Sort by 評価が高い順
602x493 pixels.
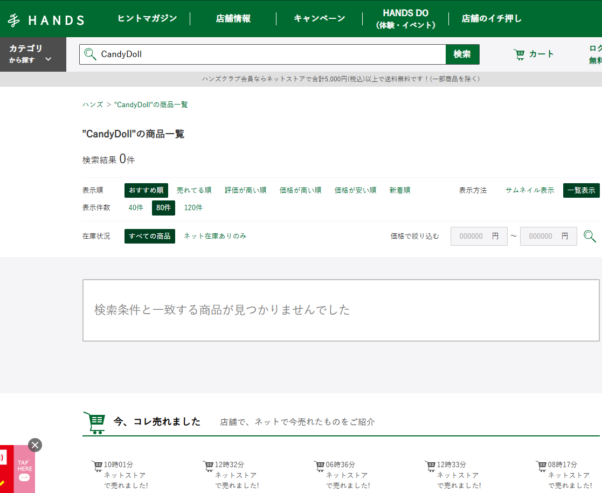tap(246, 190)
